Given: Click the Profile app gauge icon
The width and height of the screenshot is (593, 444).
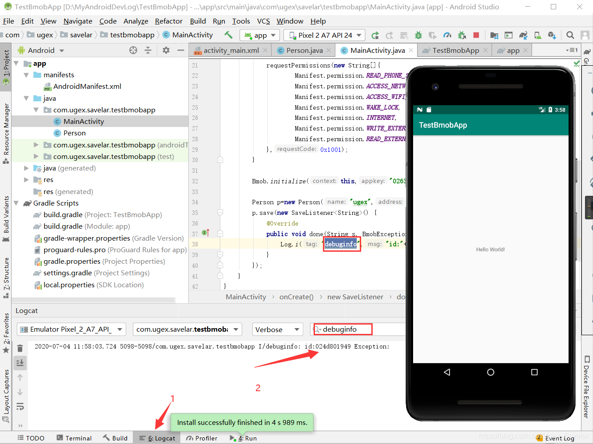Looking at the screenshot, I should point(447,35).
